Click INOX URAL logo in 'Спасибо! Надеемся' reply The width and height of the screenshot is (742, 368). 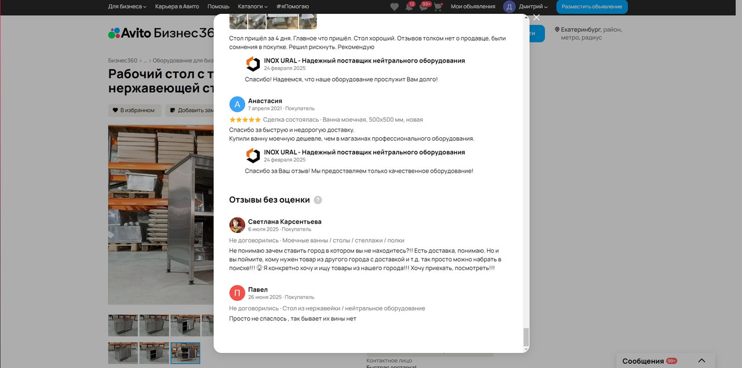pos(253,64)
